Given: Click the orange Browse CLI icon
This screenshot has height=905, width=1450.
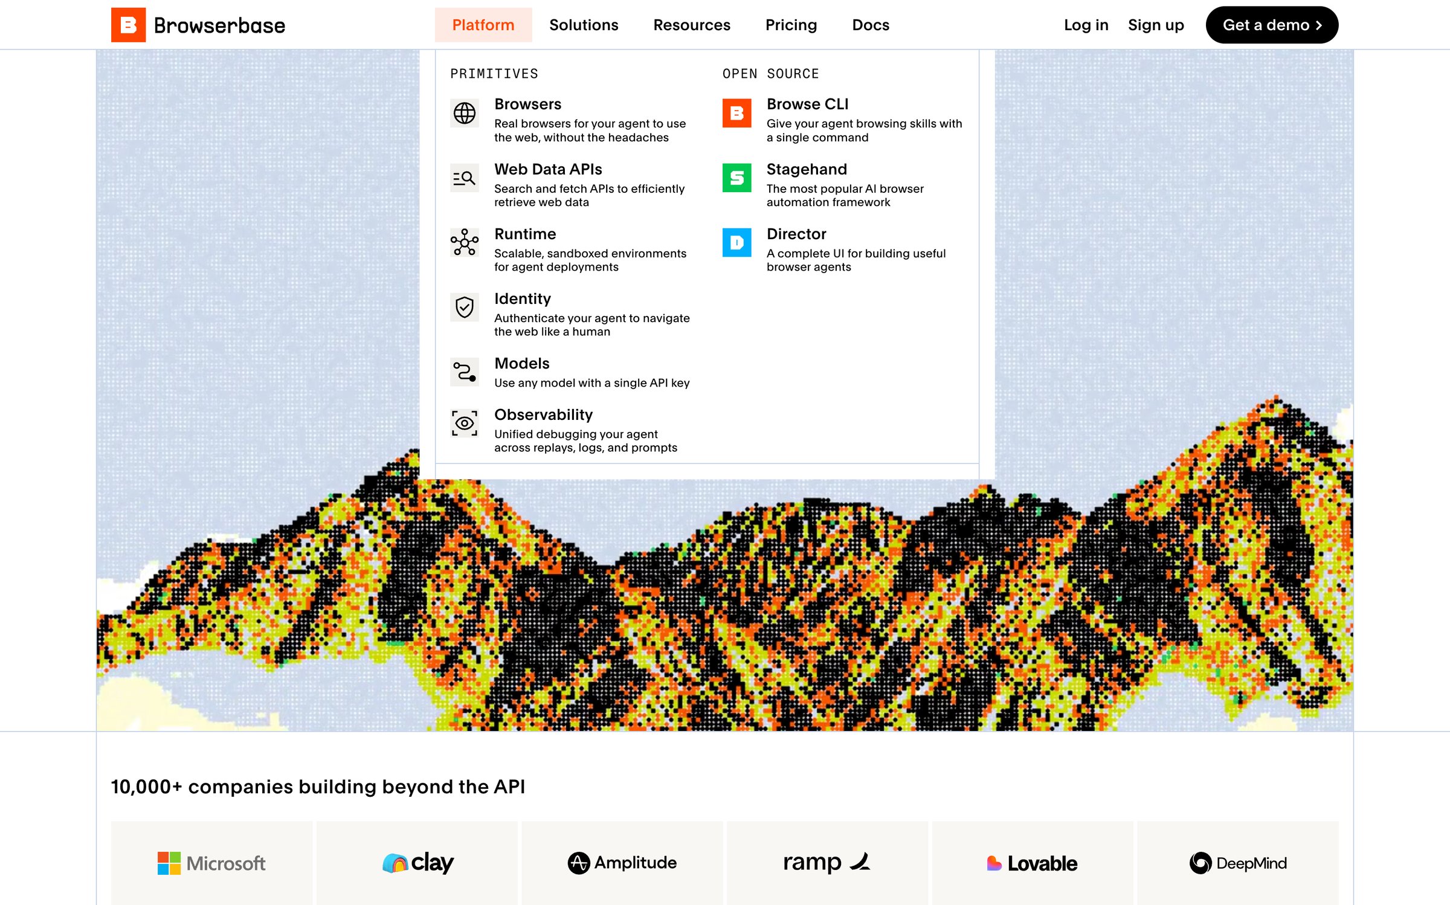Looking at the screenshot, I should coord(737,113).
